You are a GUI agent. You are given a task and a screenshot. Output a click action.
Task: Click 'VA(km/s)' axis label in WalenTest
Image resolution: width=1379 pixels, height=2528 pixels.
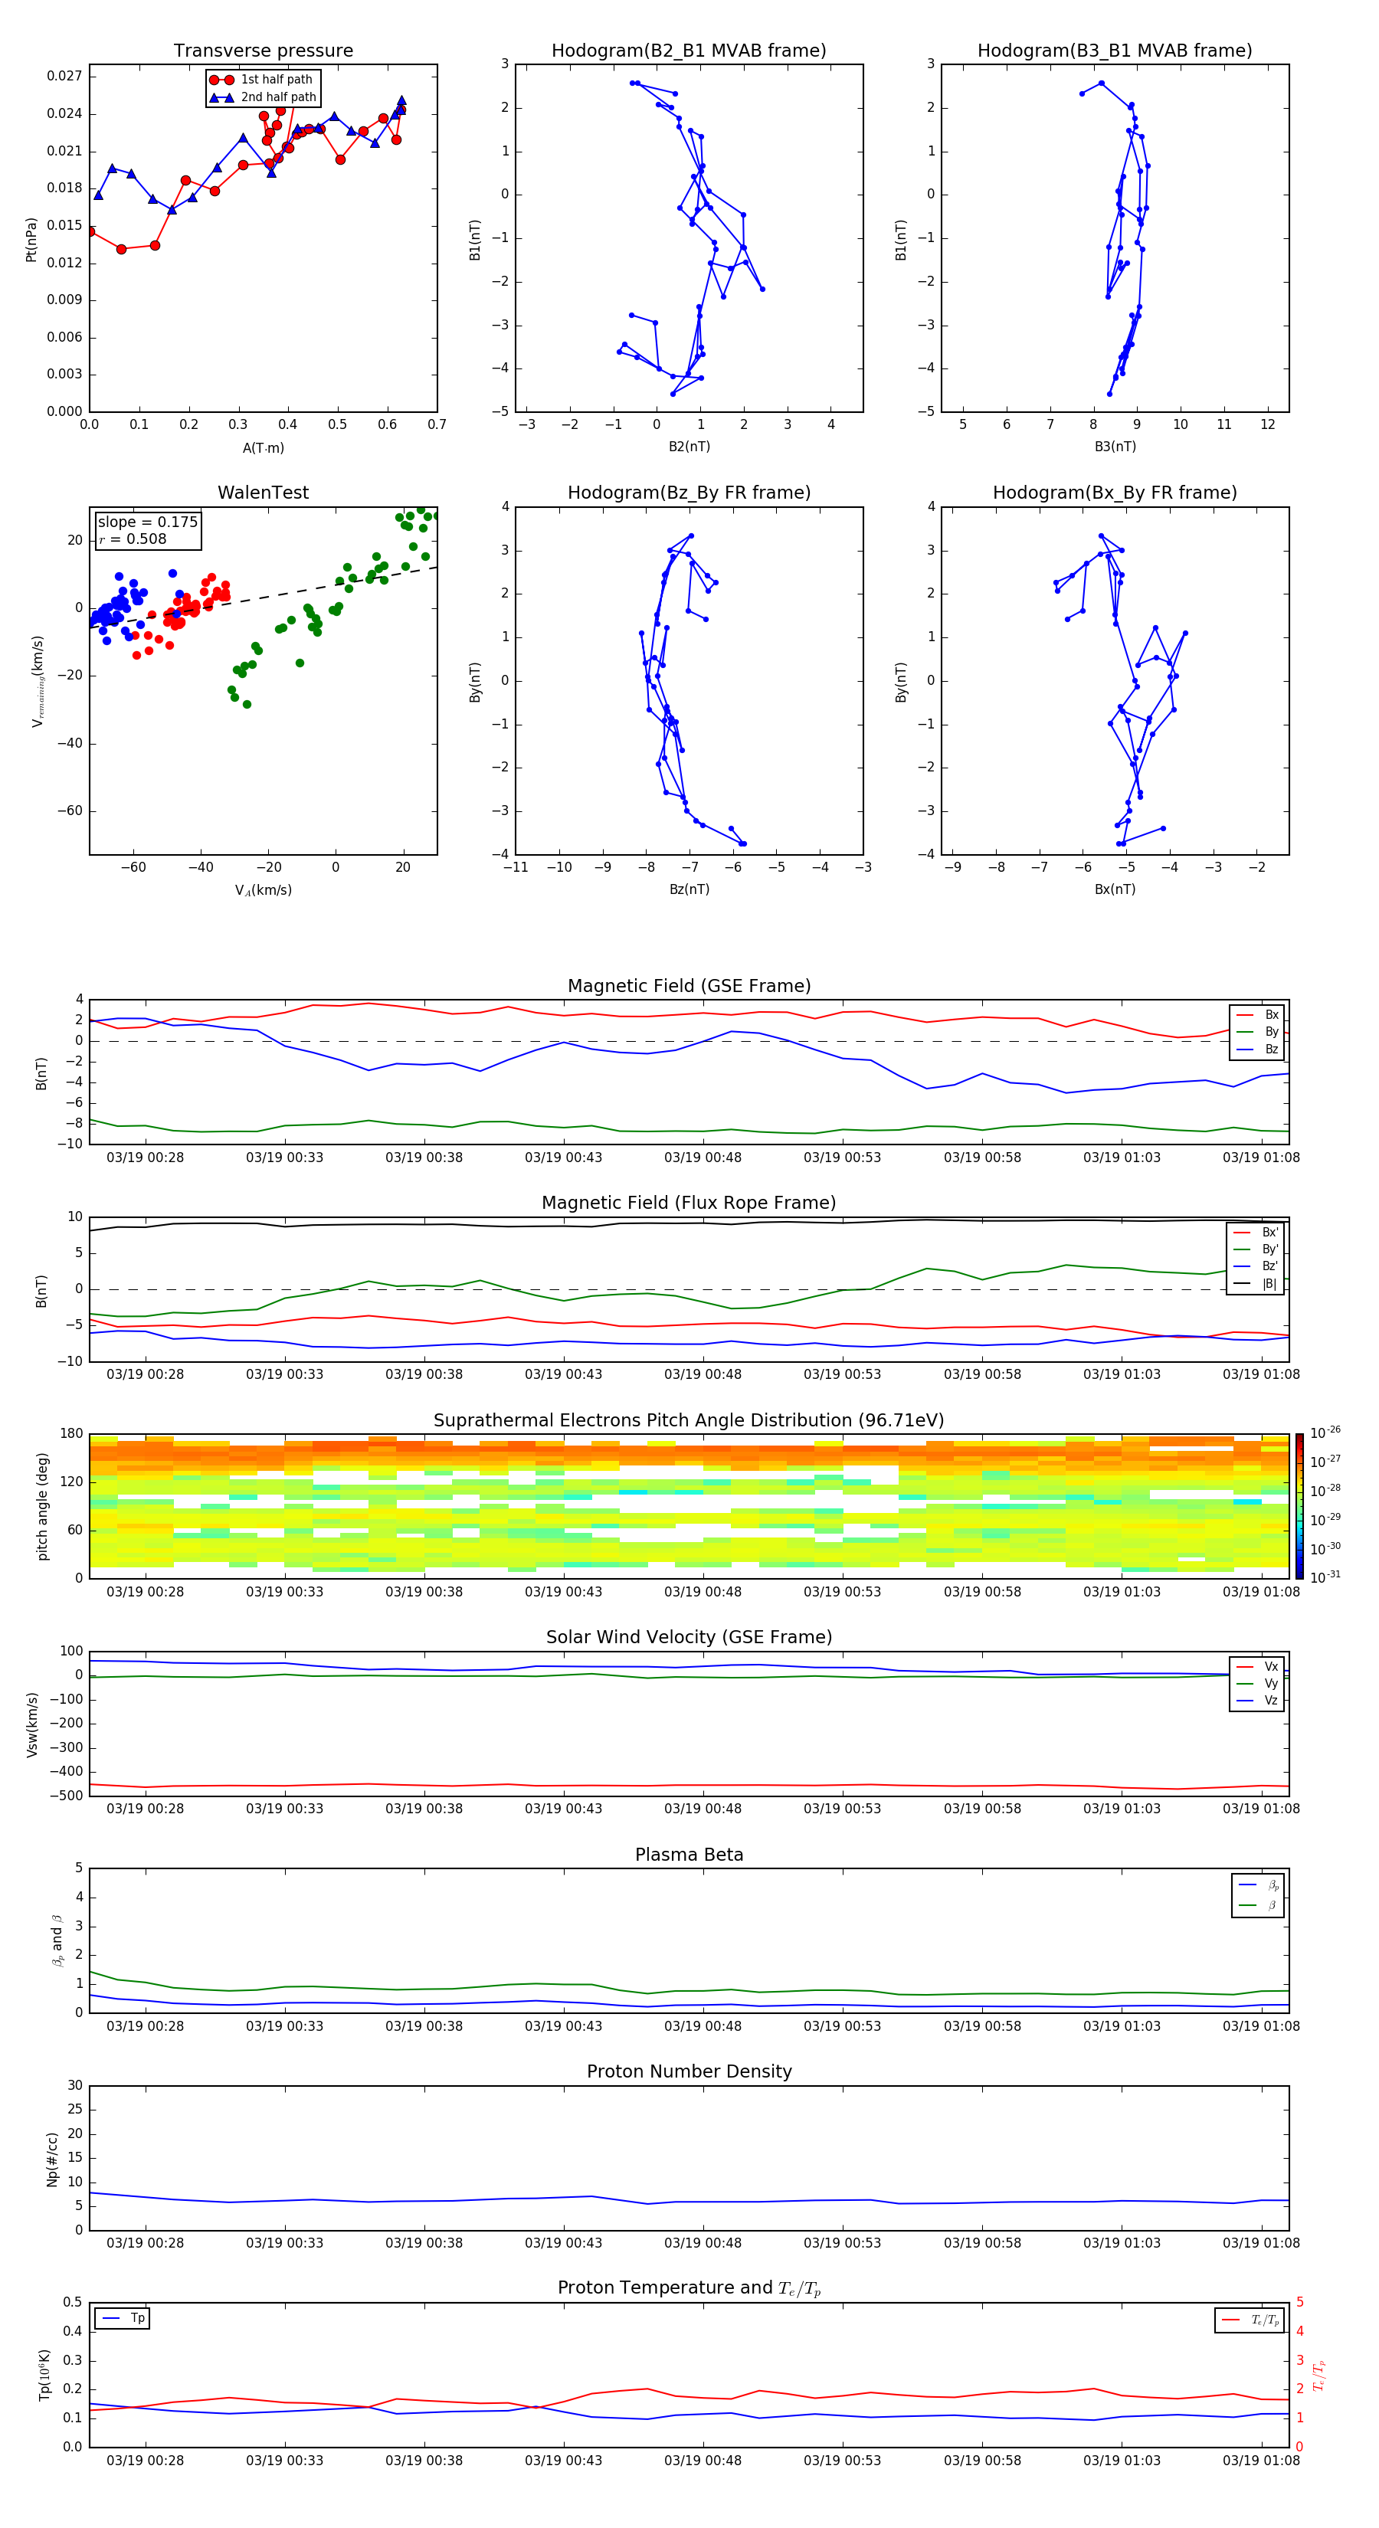263,890
